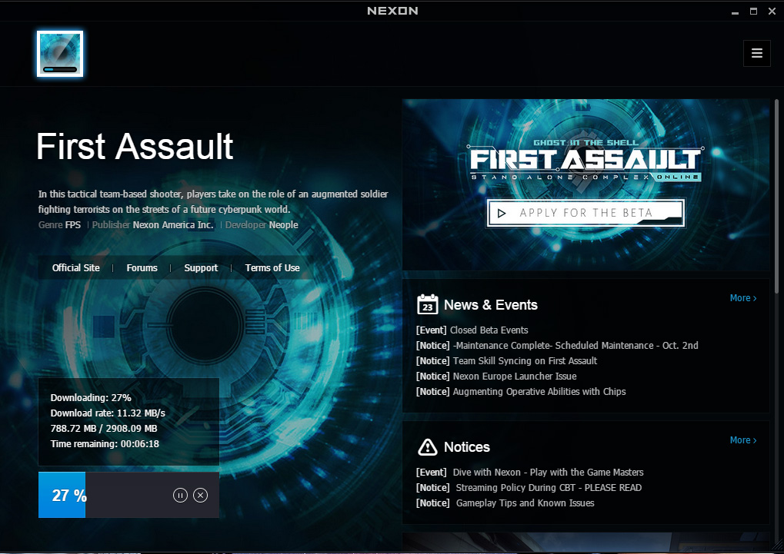Cancel the download with the X icon
Image resolution: width=784 pixels, height=554 pixels.
[201, 496]
